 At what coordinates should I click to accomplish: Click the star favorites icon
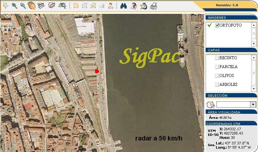click(x=144, y=6)
